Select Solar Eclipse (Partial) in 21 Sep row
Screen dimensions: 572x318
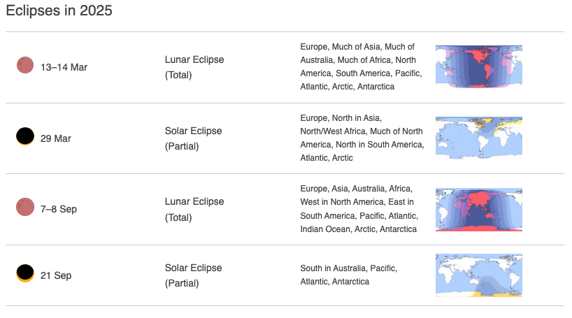click(x=193, y=275)
